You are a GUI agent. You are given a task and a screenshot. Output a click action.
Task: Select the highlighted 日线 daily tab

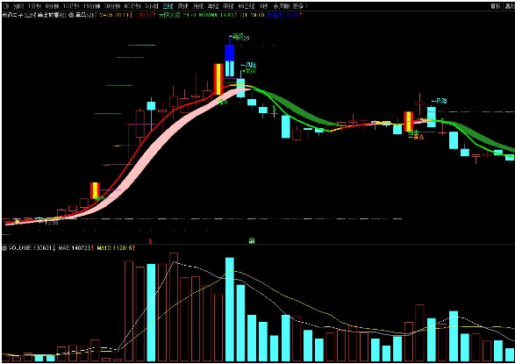[x=168, y=6]
